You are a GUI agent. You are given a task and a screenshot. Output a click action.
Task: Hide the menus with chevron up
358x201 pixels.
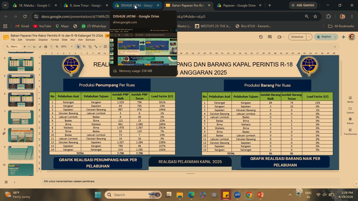click(335, 47)
